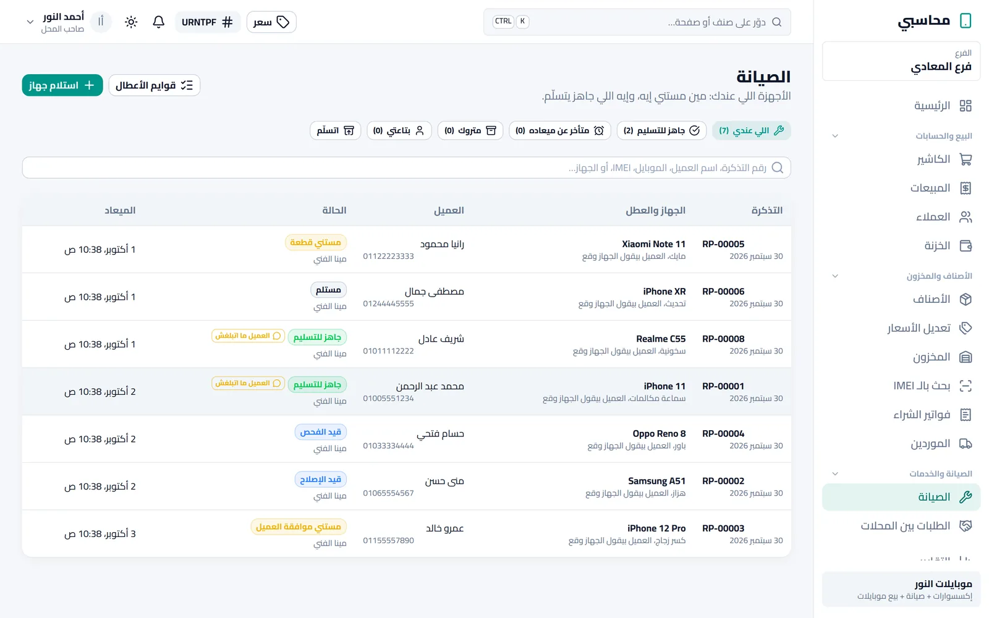Click الخزنة wallet icon
The image size is (989, 618).
pyautogui.click(x=966, y=246)
